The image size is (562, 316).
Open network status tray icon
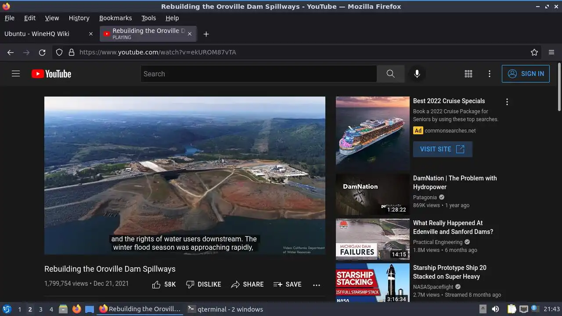[523, 309]
